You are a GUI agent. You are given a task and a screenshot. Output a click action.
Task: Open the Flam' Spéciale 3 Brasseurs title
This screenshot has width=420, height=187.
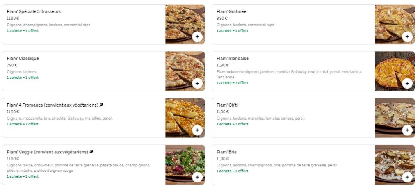tap(34, 11)
